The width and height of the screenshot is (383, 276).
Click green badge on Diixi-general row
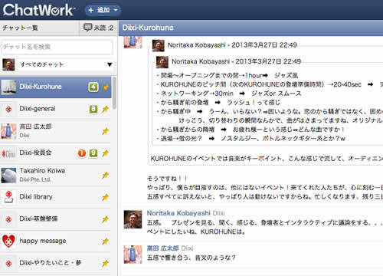click(93, 109)
